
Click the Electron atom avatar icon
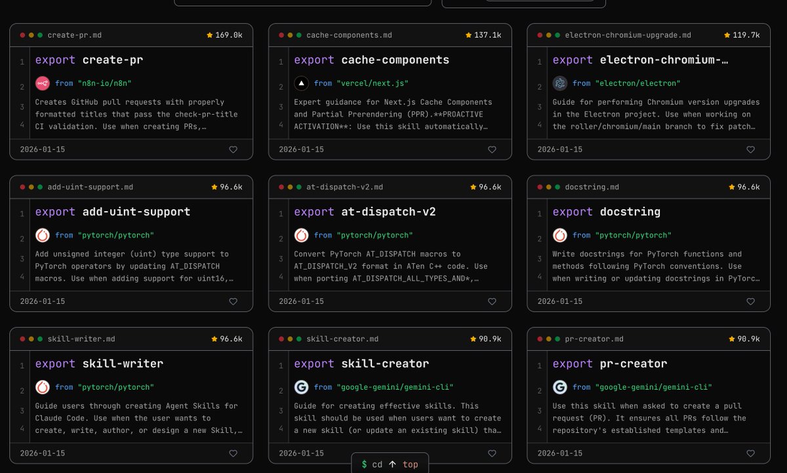pyautogui.click(x=559, y=83)
